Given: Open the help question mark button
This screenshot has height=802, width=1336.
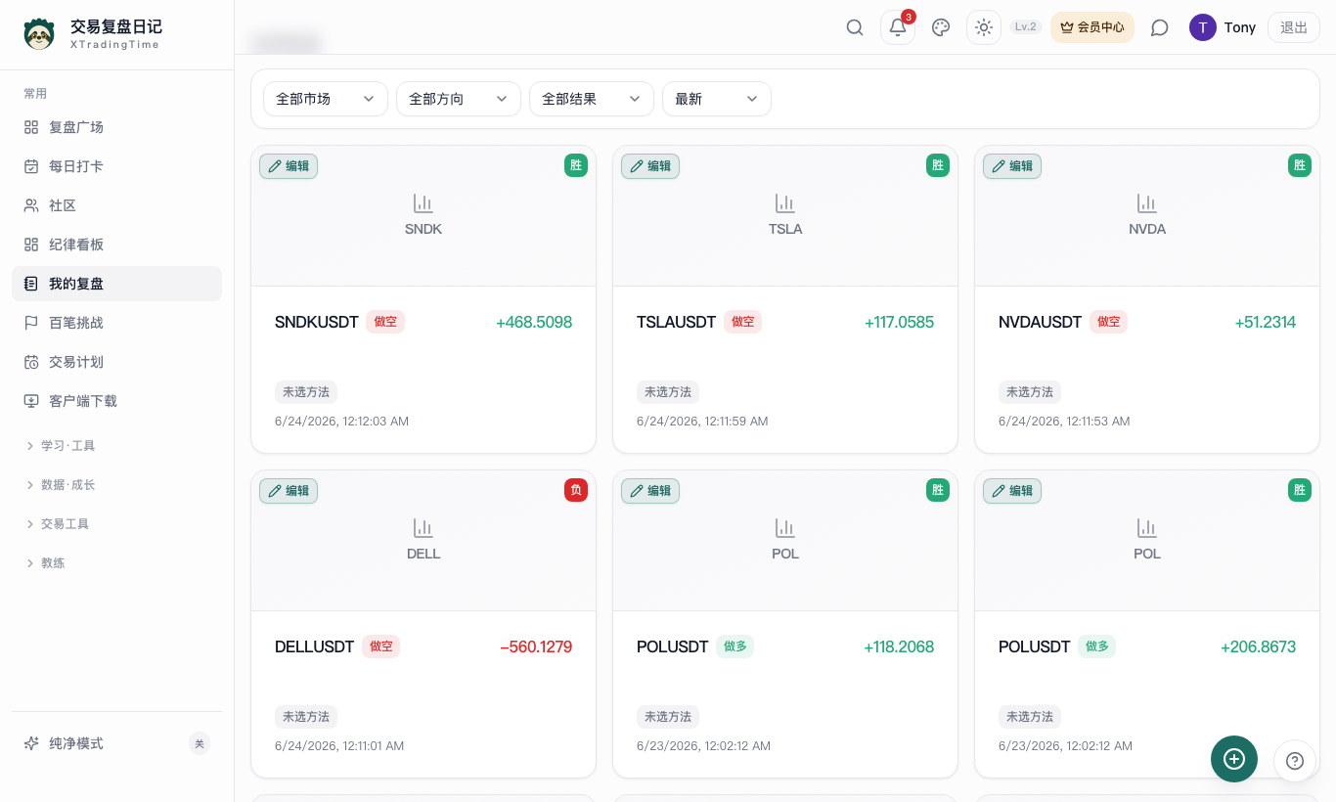Looking at the screenshot, I should [1295, 761].
